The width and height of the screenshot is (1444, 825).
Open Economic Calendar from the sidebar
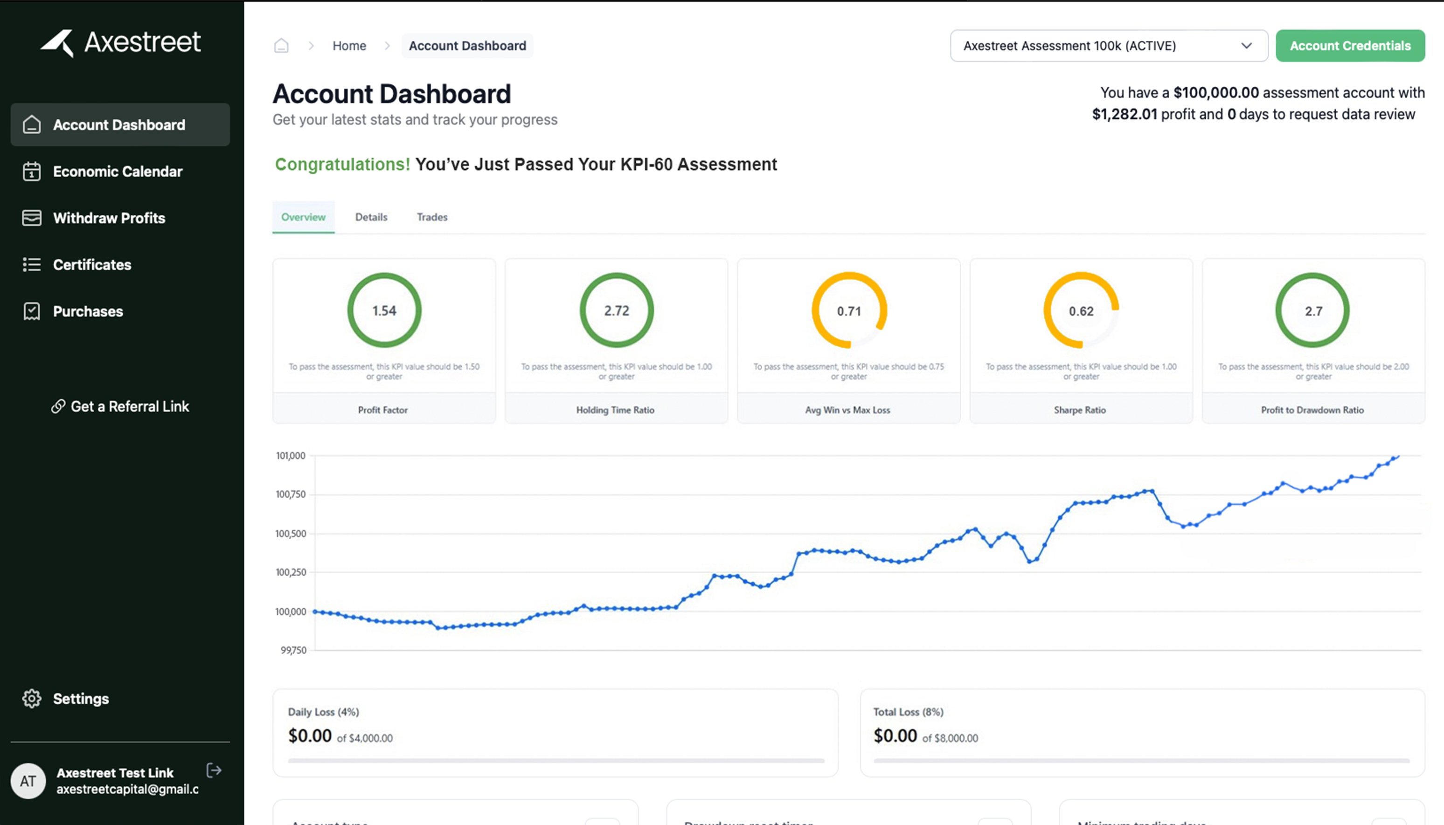(x=118, y=172)
